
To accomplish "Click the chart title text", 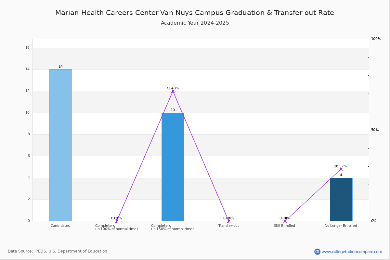I will (195, 13).
